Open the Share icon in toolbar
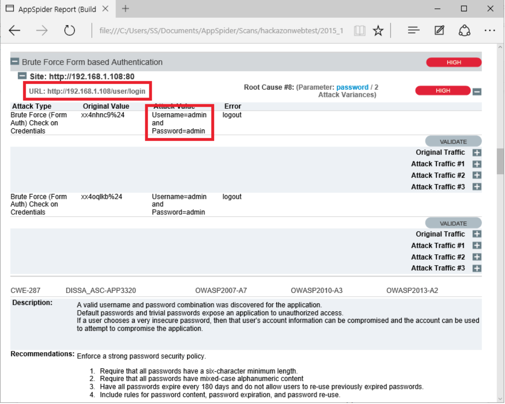505x404 pixels. click(464, 30)
